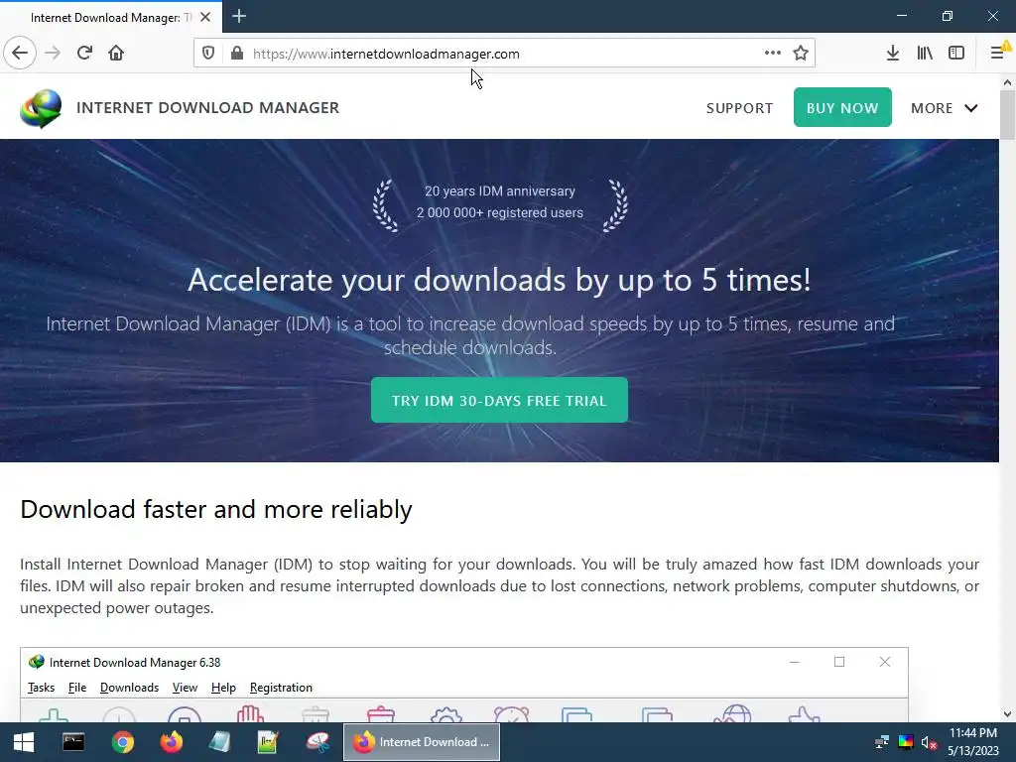Reload the current page
Screen dimensions: 1016x762
84,53
